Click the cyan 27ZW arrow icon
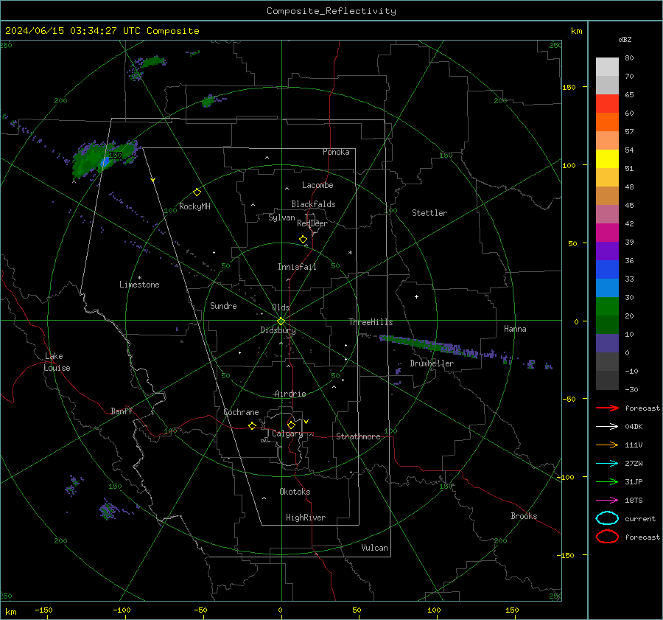The image size is (663, 620). click(x=607, y=464)
